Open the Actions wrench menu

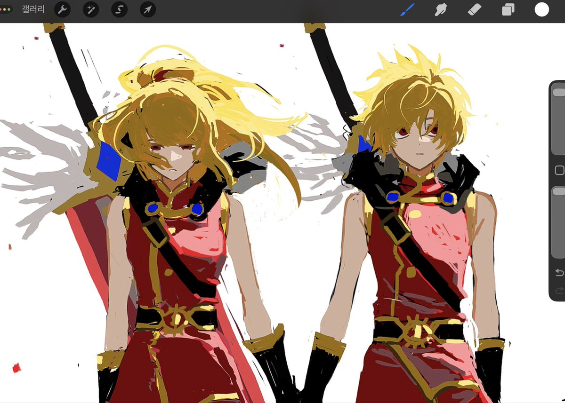point(62,9)
